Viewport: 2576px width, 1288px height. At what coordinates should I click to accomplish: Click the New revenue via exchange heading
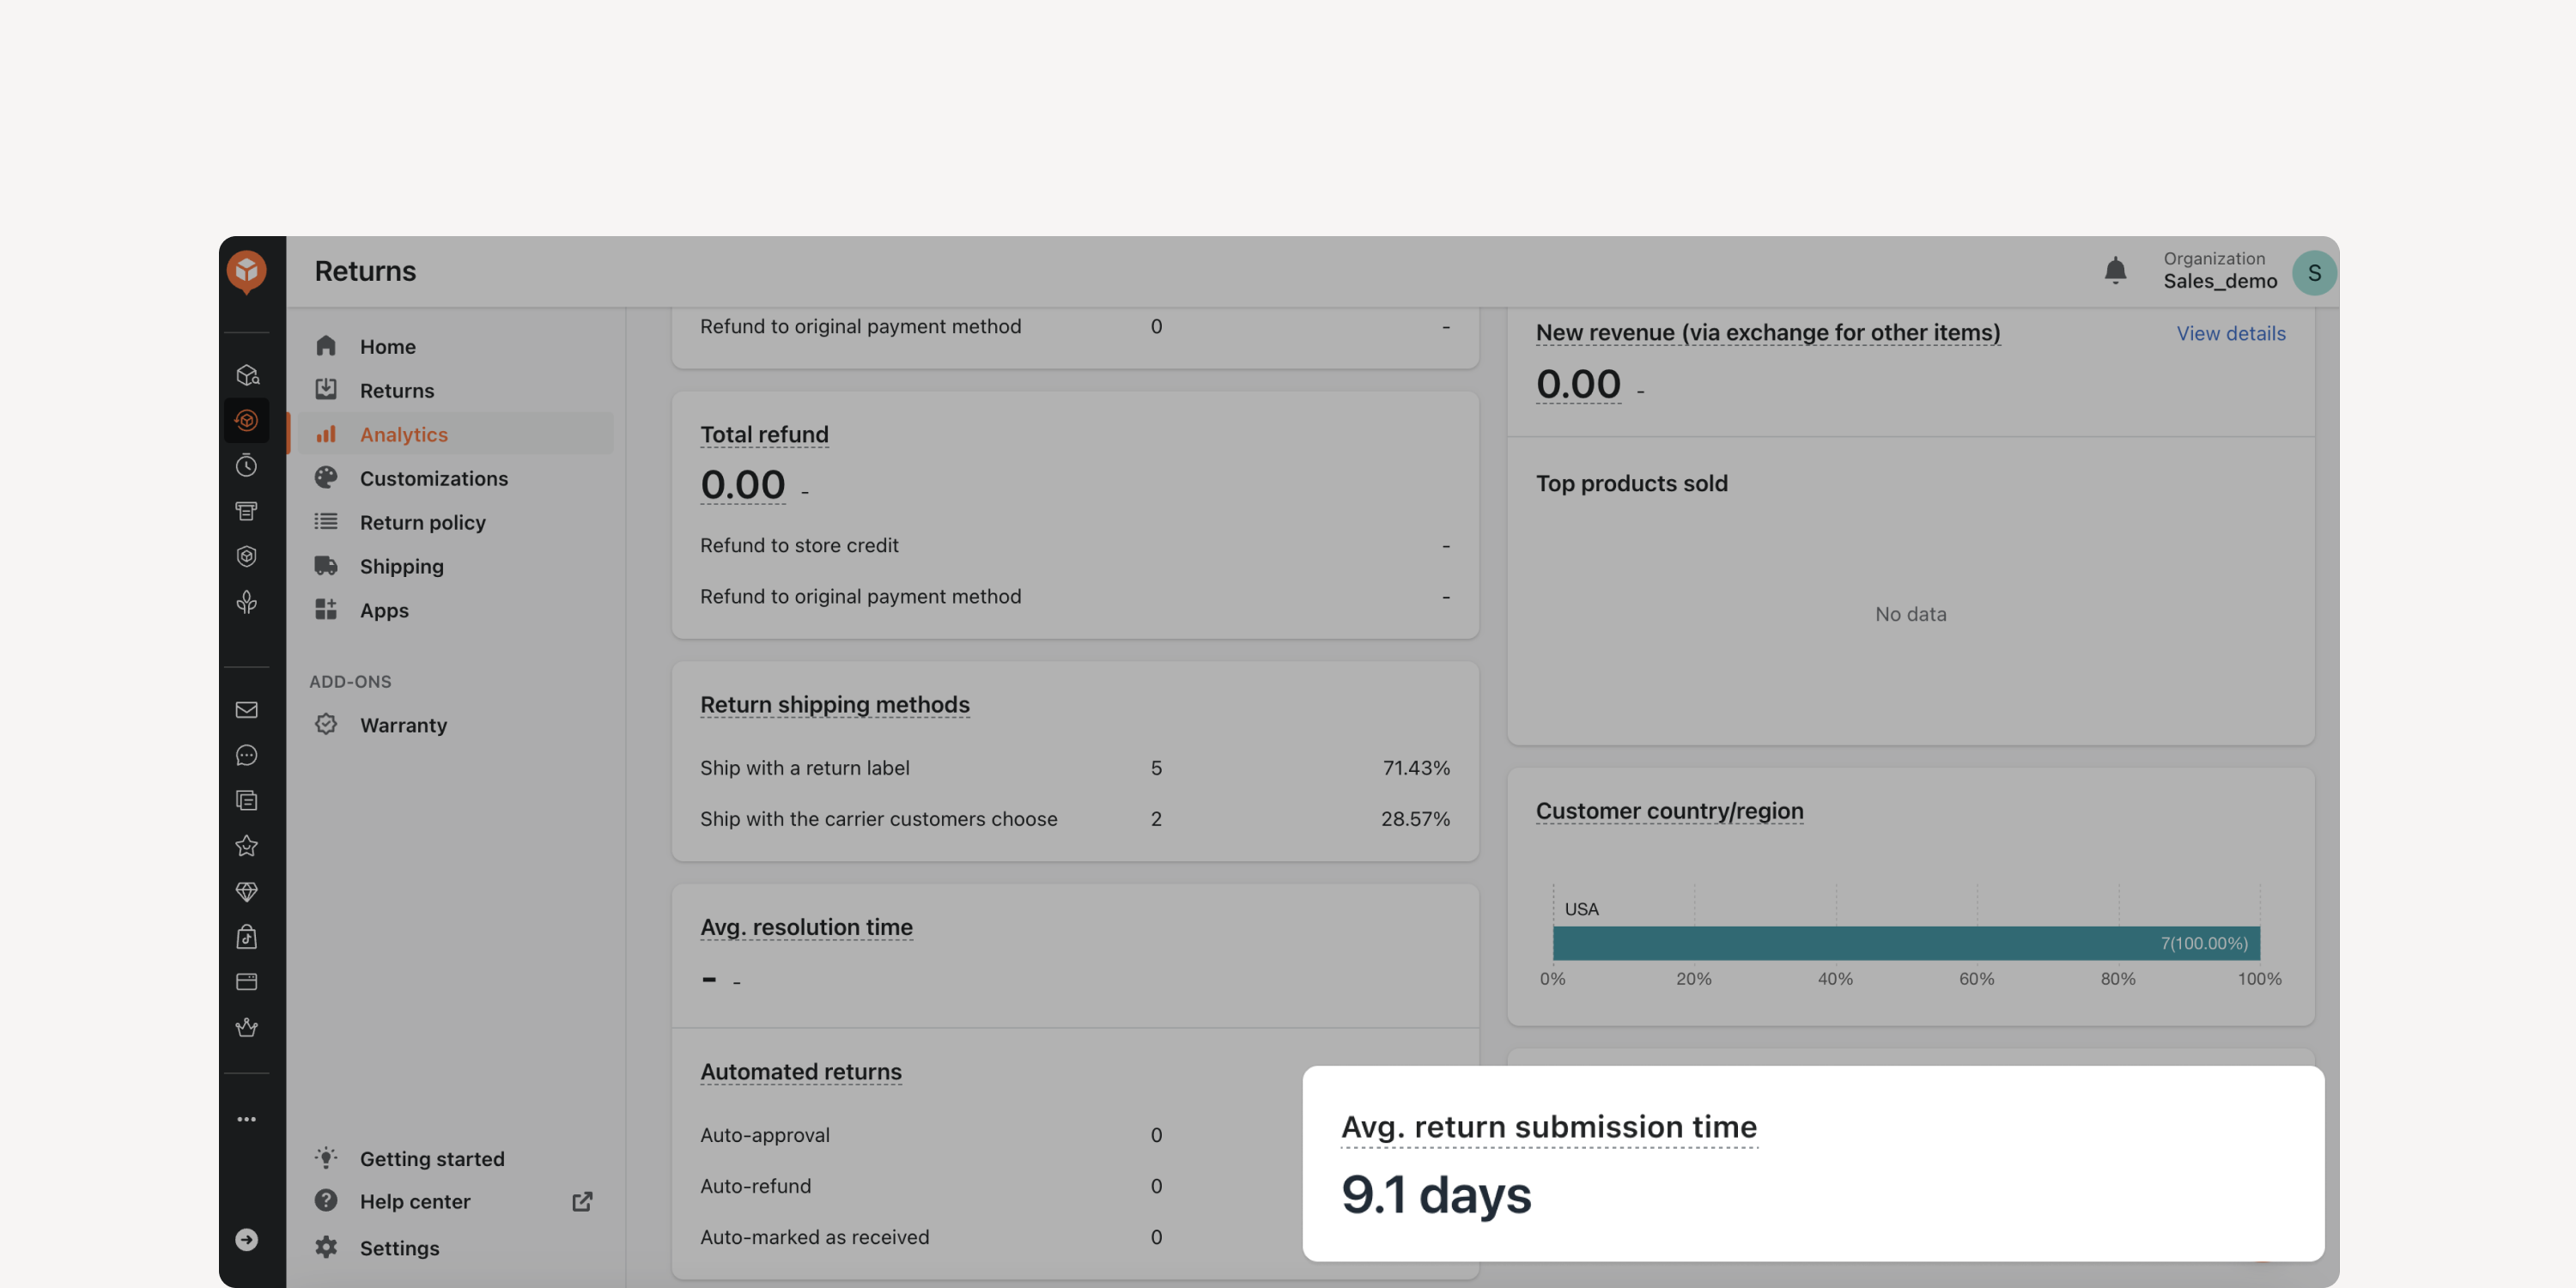1767,332
